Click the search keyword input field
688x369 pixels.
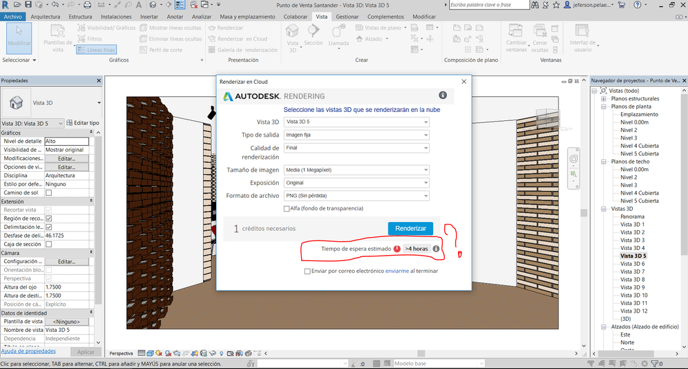(489, 5)
